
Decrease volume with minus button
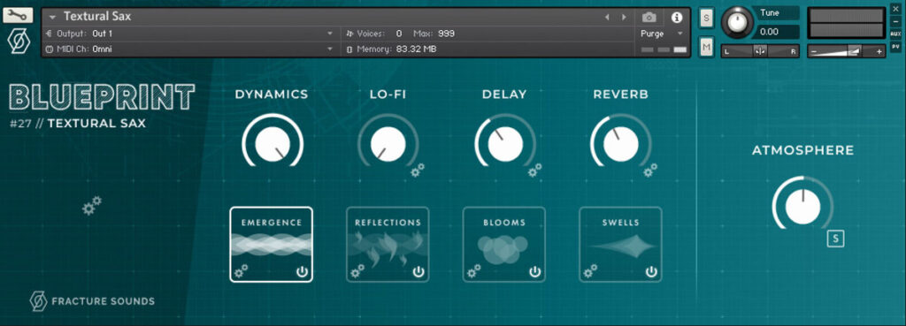click(814, 51)
